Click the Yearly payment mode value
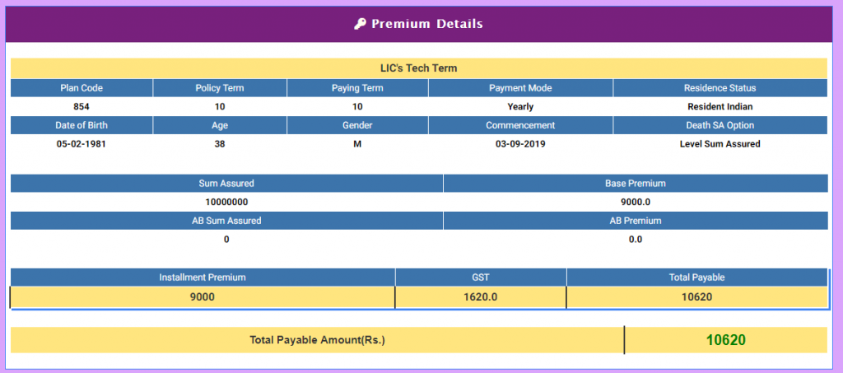843x373 pixels. pos(520,106)
